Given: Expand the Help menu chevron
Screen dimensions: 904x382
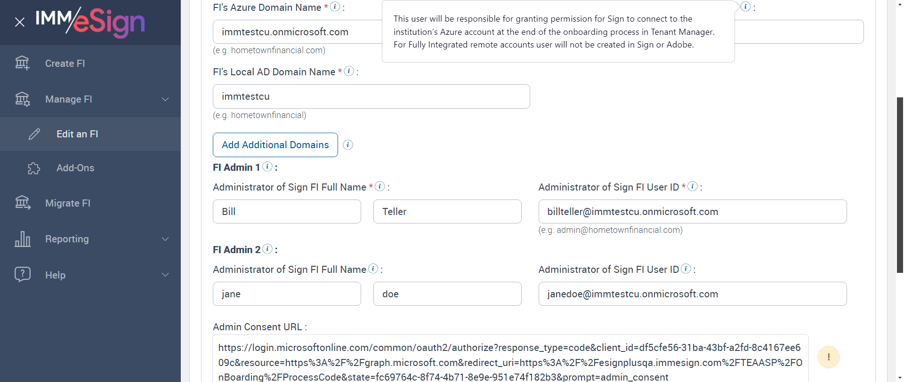Looking at the screenshot, I should click(165, 275).
